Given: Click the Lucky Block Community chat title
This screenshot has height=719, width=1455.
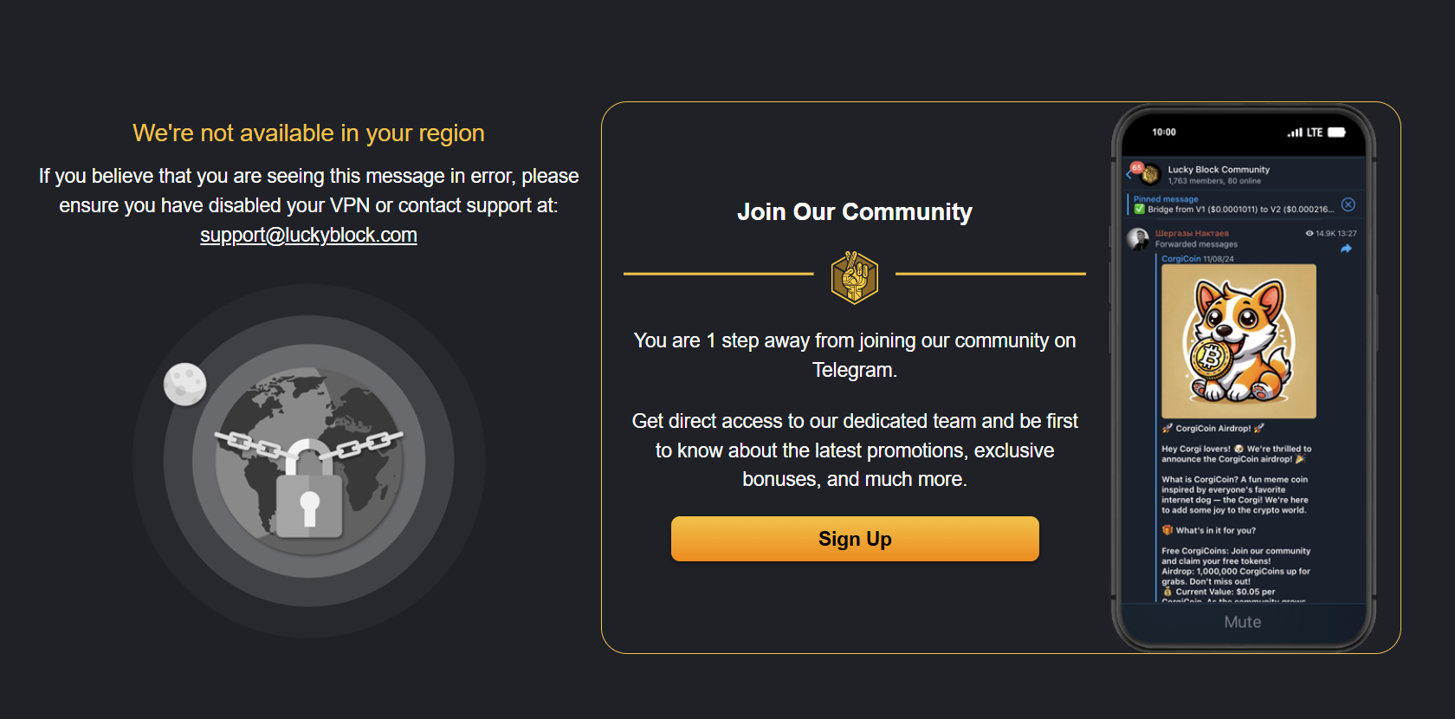Looking at the screenshot, I should (x=1219, y=170).
